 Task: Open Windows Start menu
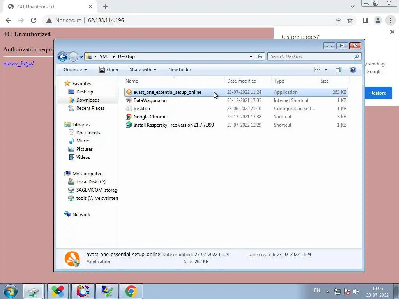[x=10, y=291]
